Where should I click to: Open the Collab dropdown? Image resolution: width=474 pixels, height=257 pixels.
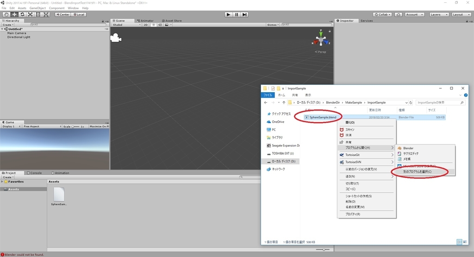coord(383,14)
